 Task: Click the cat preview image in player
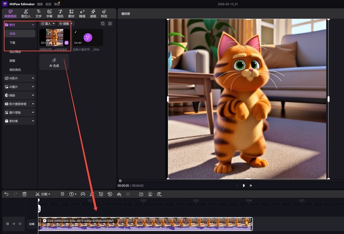[248, 99]
